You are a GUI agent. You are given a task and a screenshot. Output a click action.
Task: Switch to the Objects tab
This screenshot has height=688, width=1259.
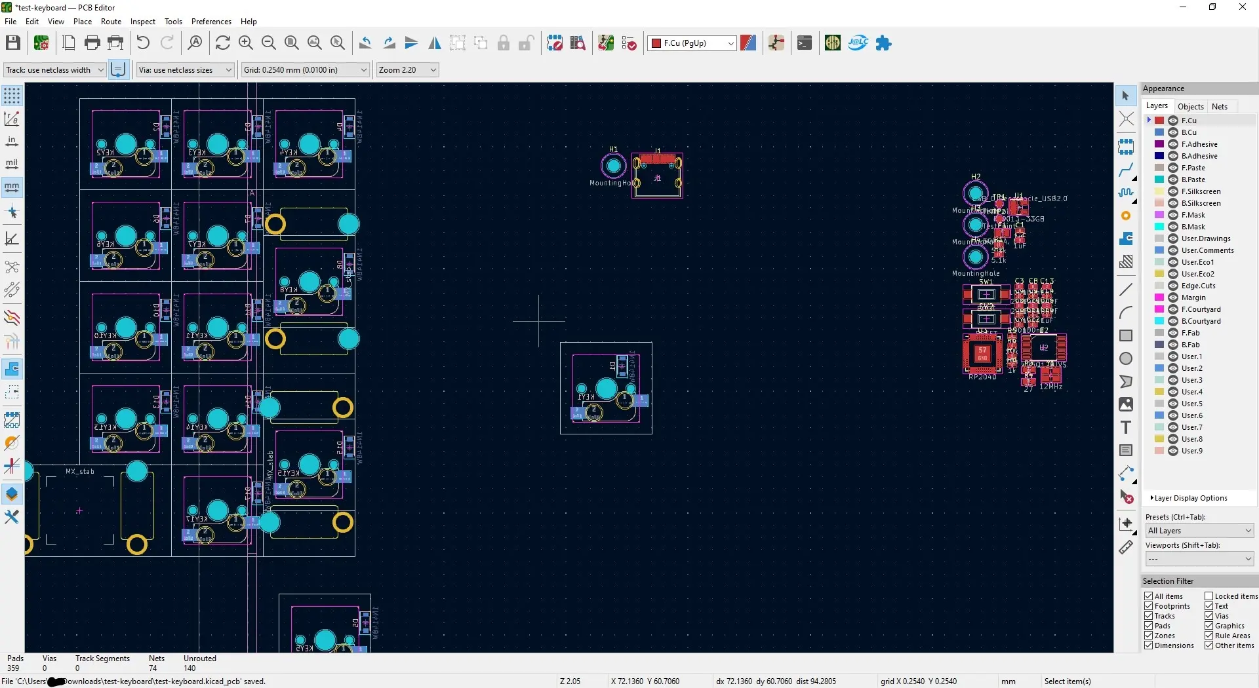coord(1190,107)
